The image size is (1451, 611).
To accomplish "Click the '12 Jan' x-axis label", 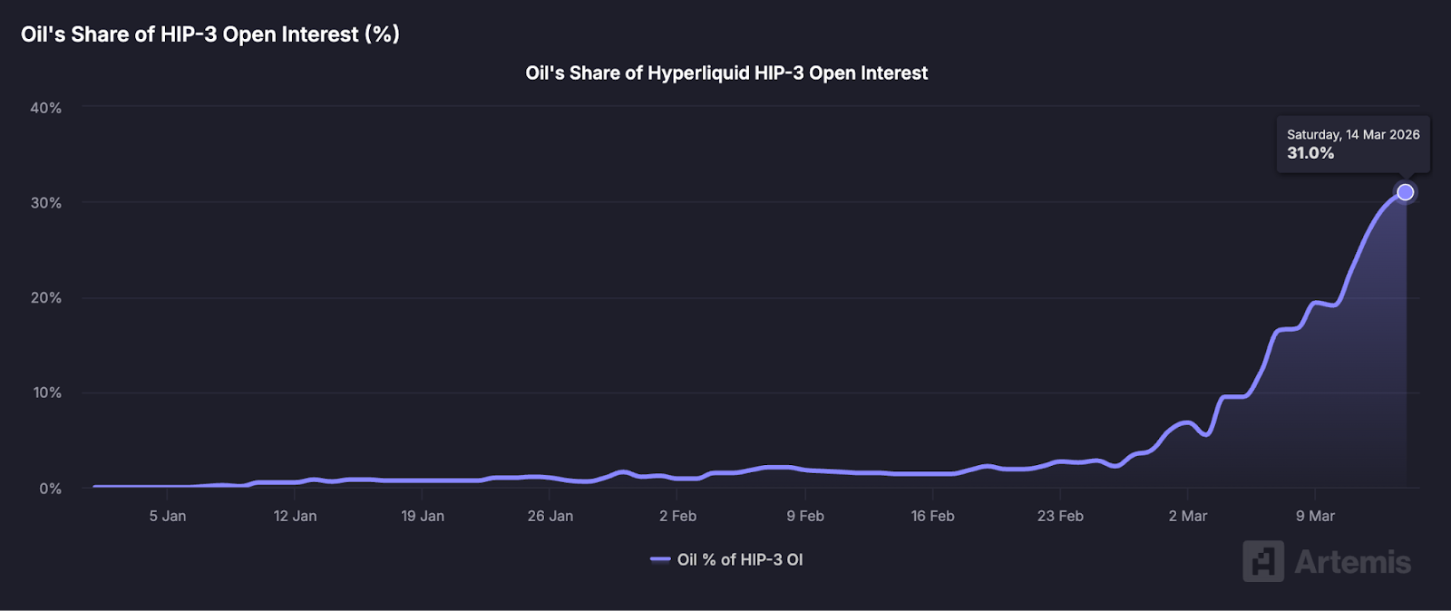I will click(x=295, y=516).
